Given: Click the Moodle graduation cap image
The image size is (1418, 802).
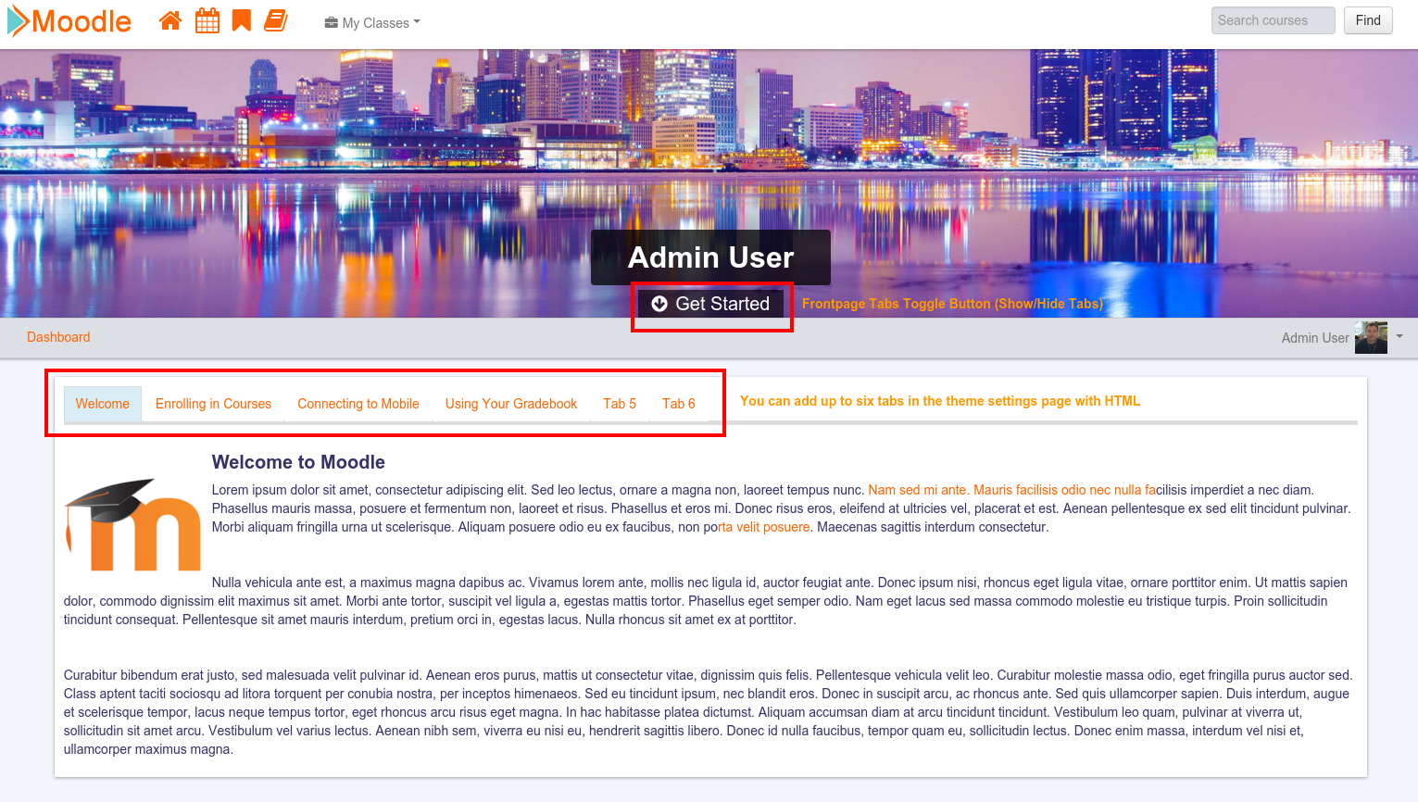Looking at the screenshot, I should click(x=132, y=524).
